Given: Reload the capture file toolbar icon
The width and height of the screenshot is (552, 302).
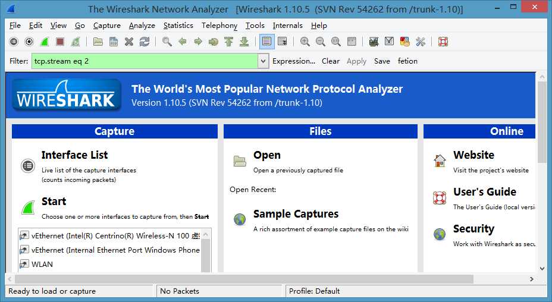Looking at the screenshot, I should click(145, 42).
